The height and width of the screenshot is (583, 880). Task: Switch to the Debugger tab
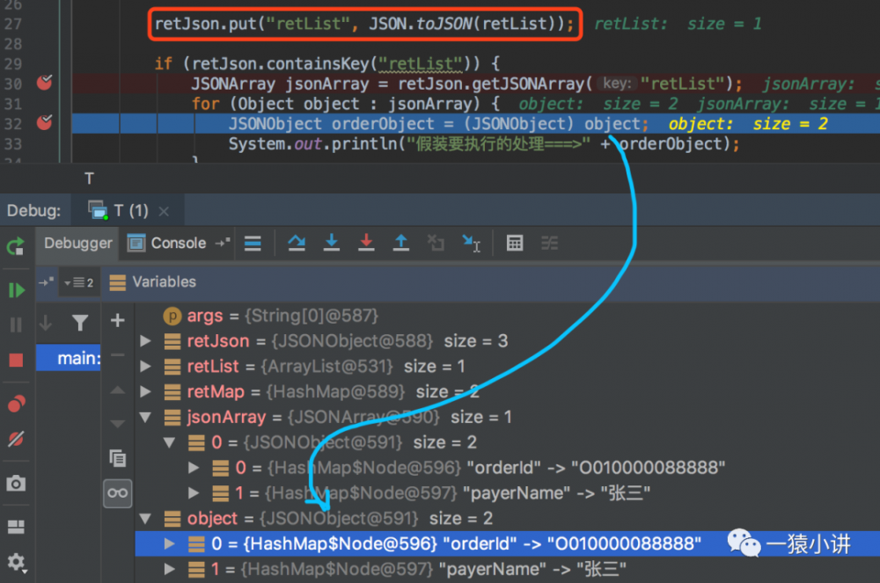coord(78,243)
